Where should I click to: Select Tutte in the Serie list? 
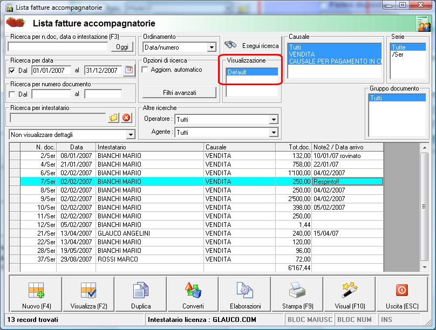pyautogui.click(x=408, y=47)
